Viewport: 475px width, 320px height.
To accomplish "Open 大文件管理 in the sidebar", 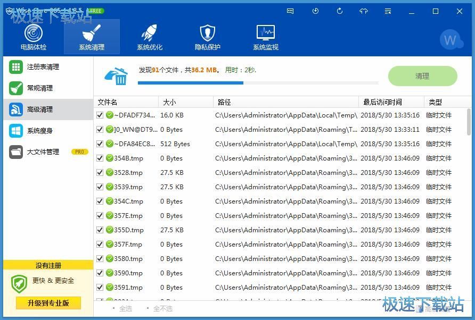I will click(48, 152).
